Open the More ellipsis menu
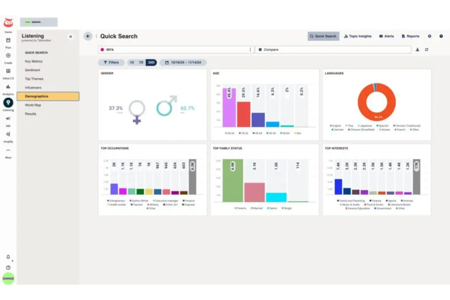450x300 pixels. pos(8,150)
